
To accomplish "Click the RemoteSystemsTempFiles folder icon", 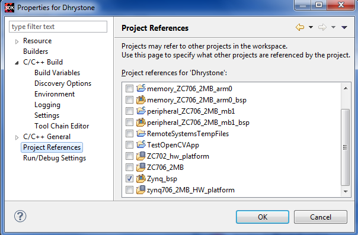I will (141, 134).
